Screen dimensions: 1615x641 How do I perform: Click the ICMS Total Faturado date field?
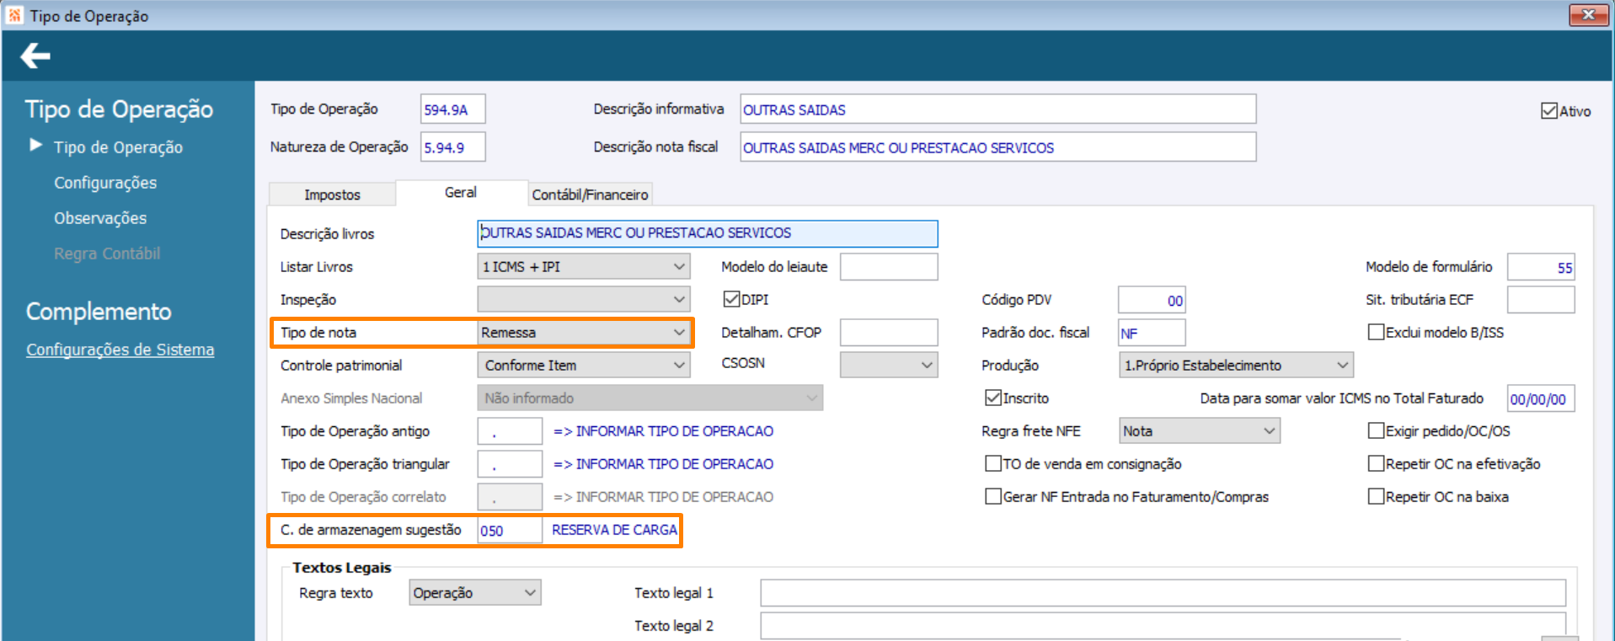click(1541, 398)
